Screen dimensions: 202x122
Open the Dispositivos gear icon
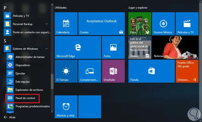(x=10, y=65)
